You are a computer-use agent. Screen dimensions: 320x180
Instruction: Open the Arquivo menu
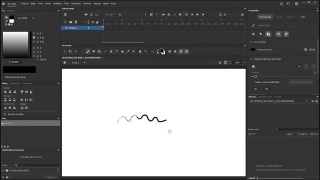click(x=25, y=3)
